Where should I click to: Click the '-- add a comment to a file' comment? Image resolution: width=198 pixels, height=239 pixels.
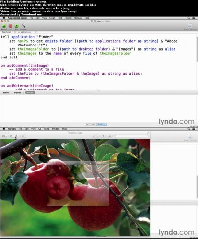click(x=36, y=69)
